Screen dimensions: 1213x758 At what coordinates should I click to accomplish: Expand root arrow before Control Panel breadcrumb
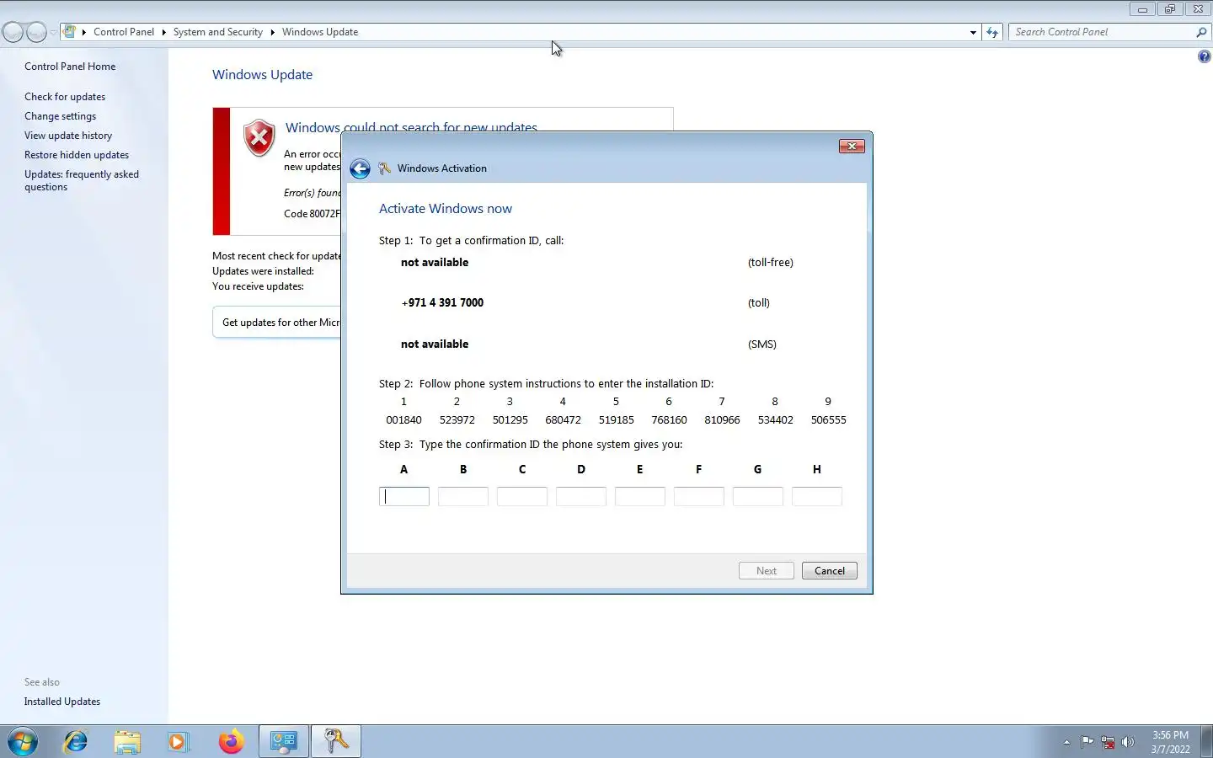(x=84, y=32)
